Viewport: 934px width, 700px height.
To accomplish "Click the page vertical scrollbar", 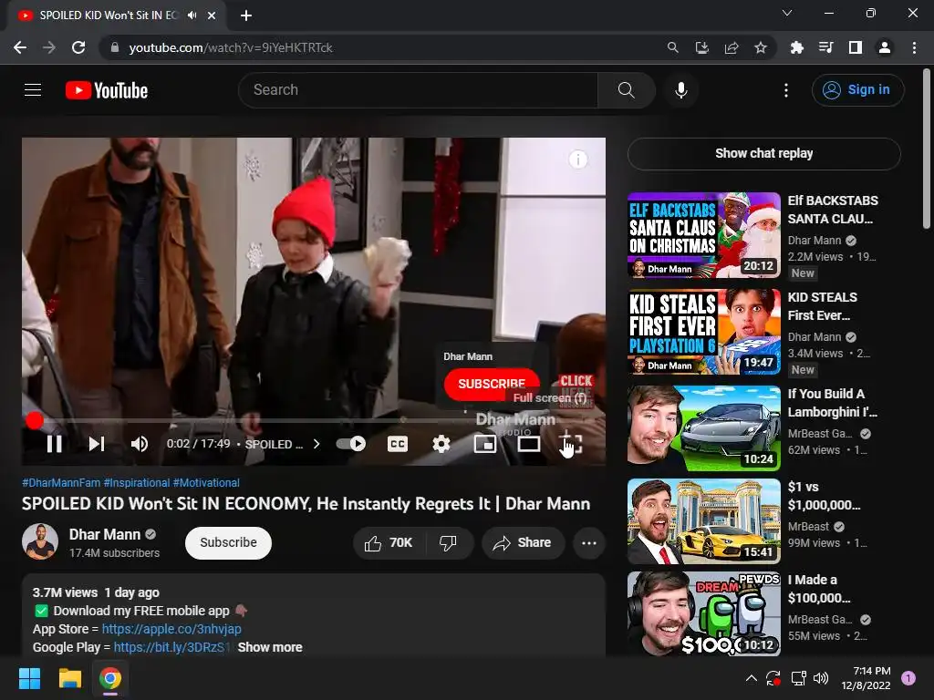I will 927,149.
